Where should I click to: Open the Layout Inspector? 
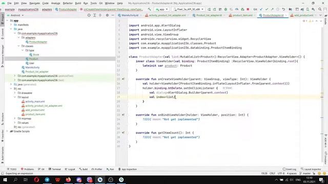pyautogui.click(x=311, y=169)
